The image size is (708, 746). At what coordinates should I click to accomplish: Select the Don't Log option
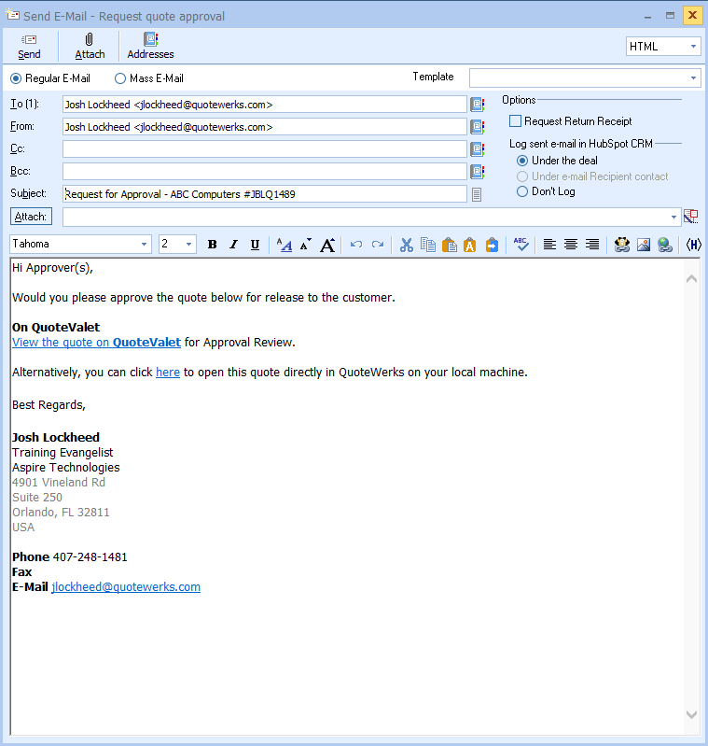point(522,191)
